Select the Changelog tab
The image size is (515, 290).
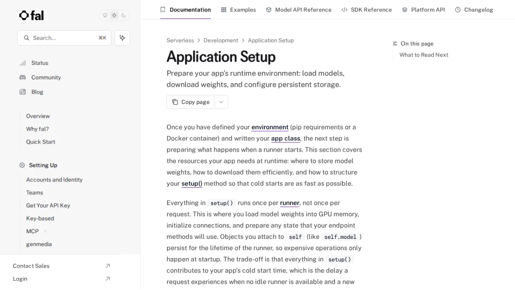coord(474,9)
